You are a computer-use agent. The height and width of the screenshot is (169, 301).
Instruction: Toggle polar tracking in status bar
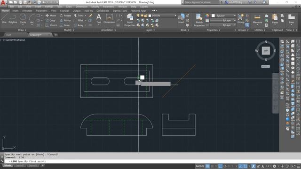[x=225, y=166]
